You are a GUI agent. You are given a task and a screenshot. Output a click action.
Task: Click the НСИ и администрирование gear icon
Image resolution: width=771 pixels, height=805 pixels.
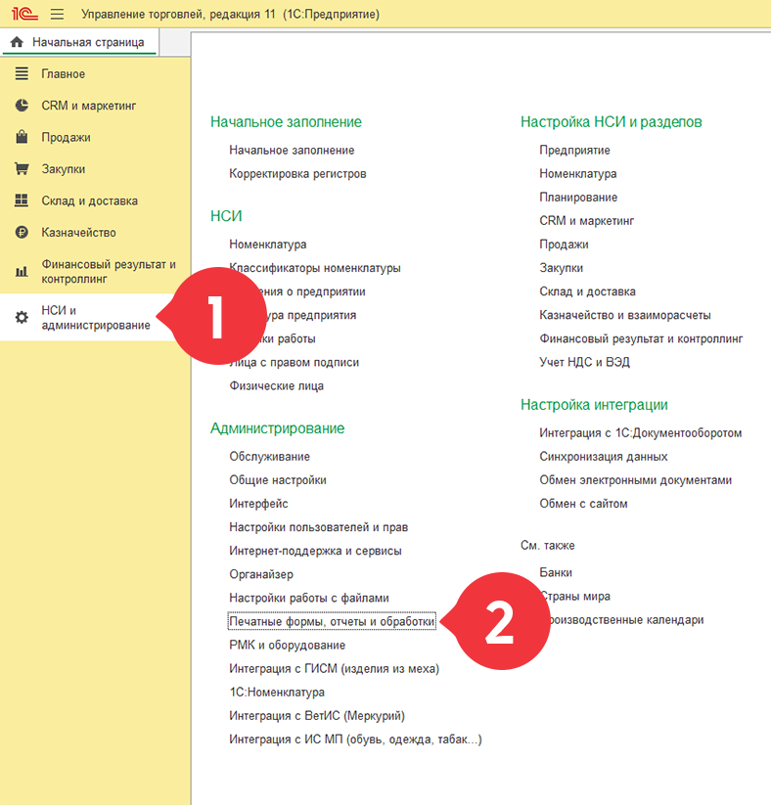(22, 317)
